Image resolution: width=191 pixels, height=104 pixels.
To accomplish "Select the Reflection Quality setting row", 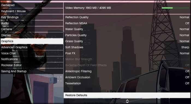I will click(x=127, y=17).
